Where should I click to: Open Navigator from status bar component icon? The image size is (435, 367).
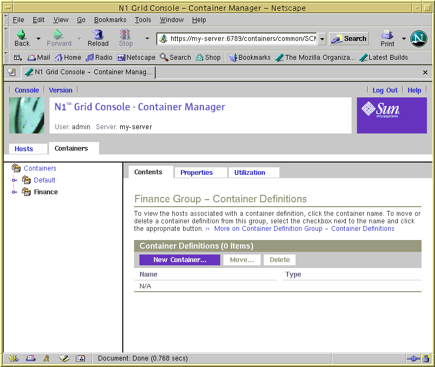pos(13,358)
